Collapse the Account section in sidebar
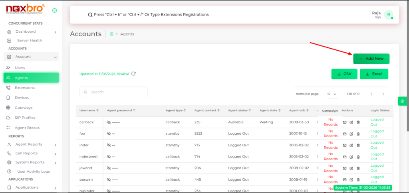The width and height of the screenshot is (409, 193). (x=55, y=57)
